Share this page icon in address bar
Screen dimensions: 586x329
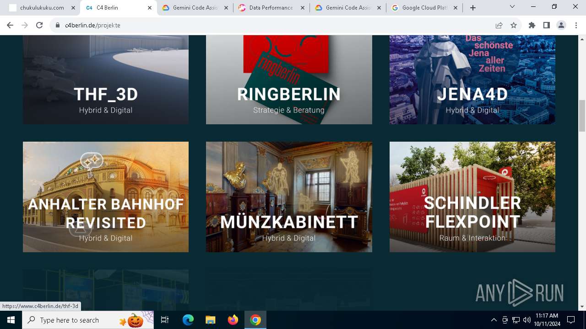[x=499, y=25]
